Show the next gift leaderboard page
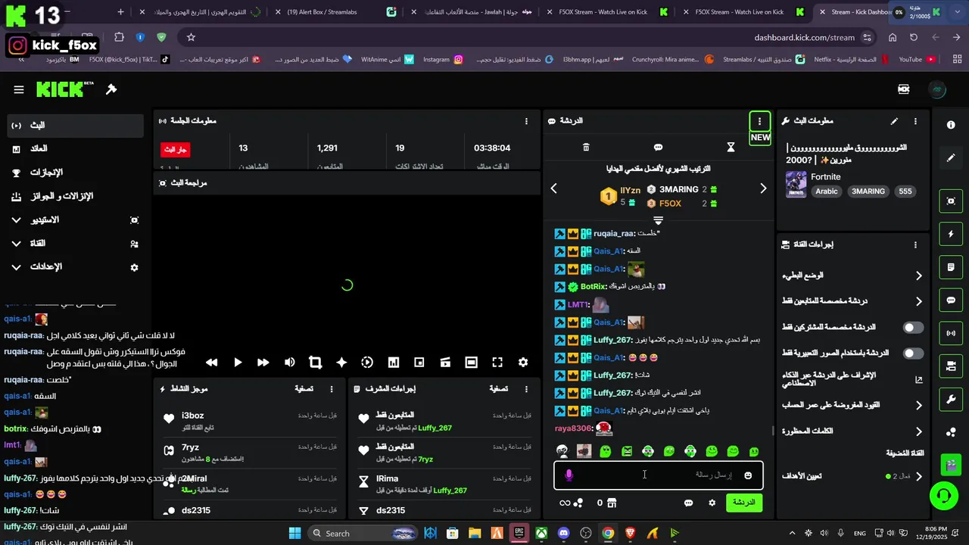 click(x=763, y=188)
